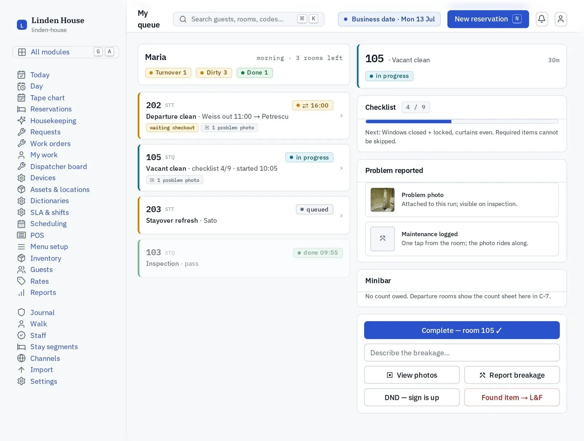Click the Journal shield icon
The image size is (584, 441).
coord(21,312)
